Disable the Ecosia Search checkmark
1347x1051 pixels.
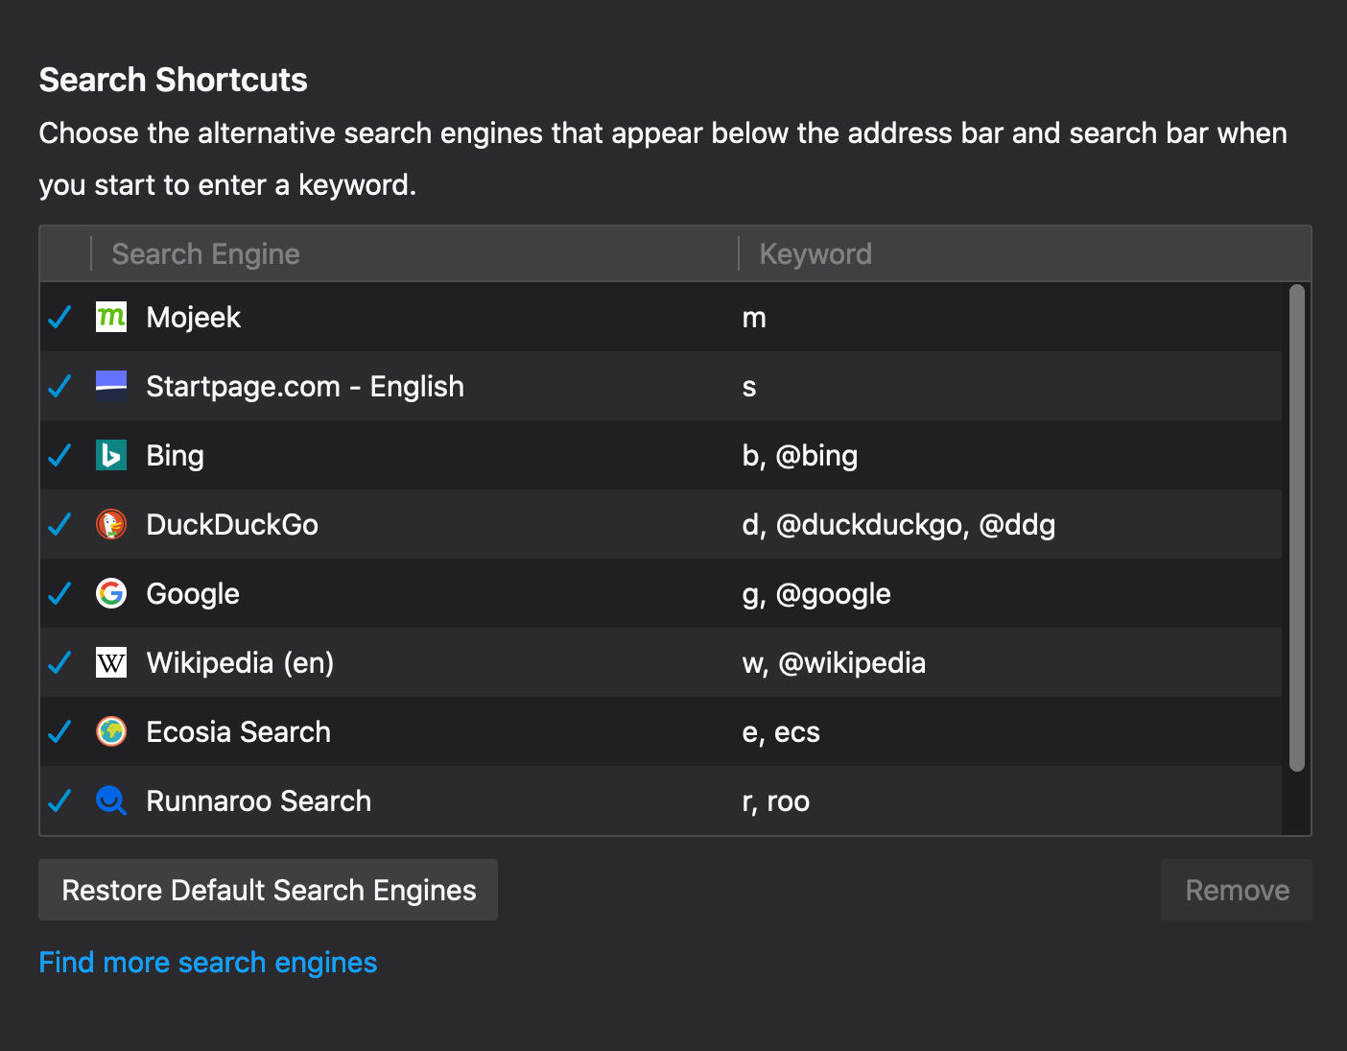59,731
